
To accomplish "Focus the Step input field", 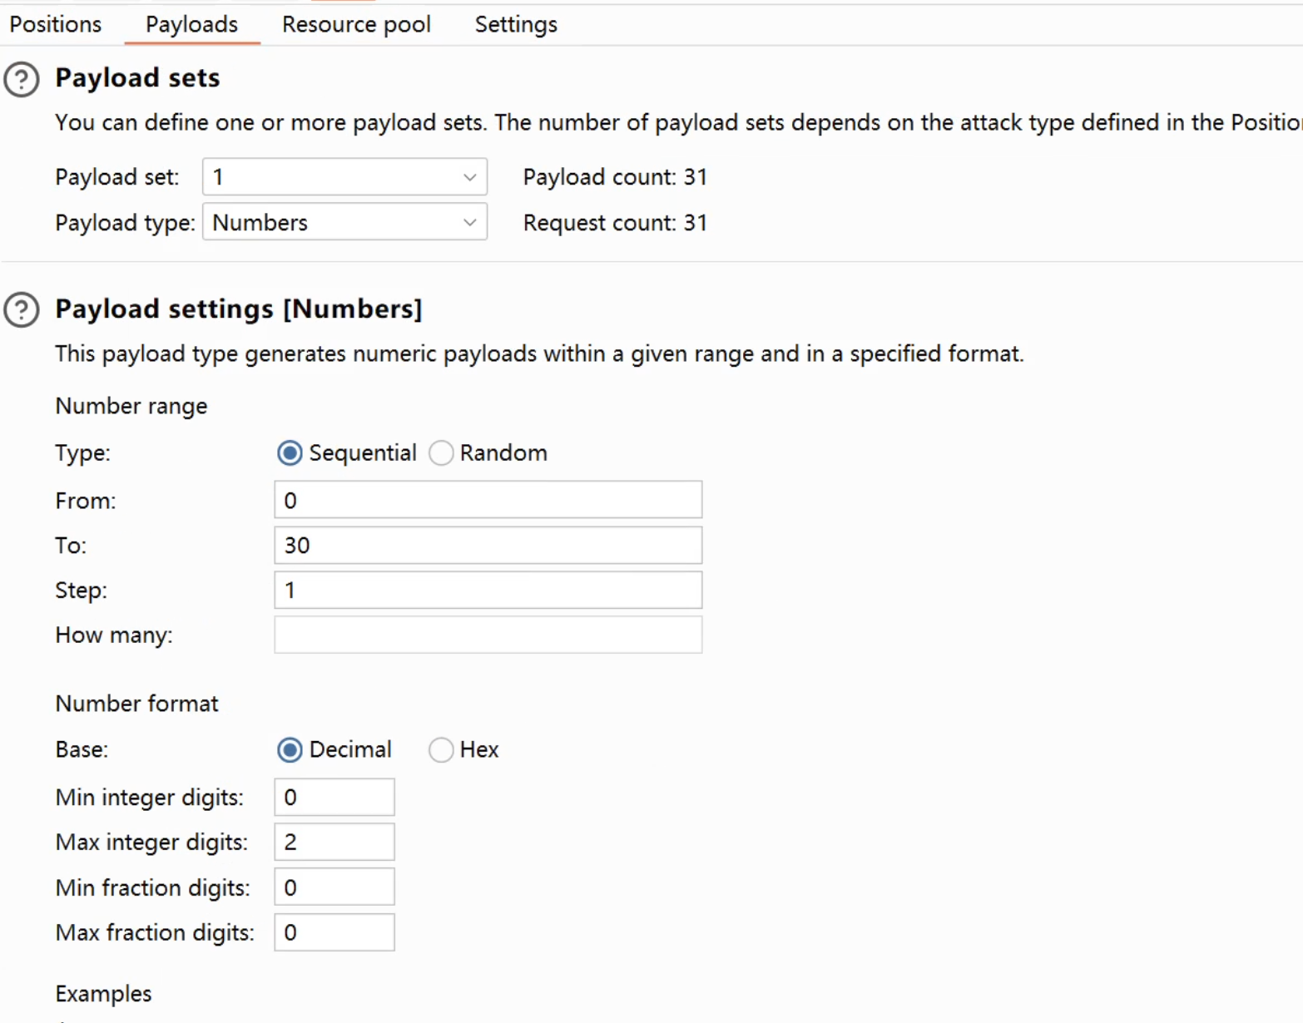I will tap(488, 591).
